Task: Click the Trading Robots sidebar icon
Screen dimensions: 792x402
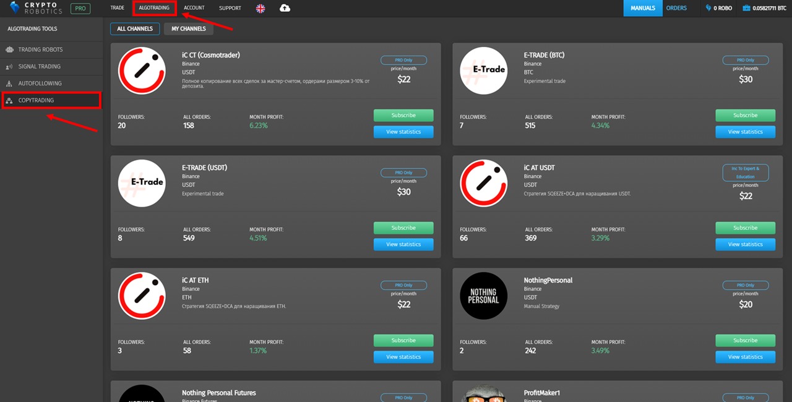Action: click(x=9, y=49)
